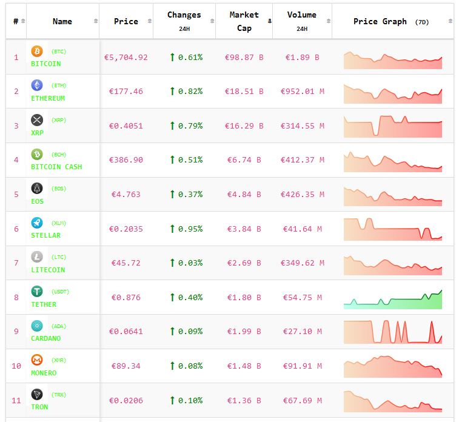Click the EOS coin icon

[37, 189]
